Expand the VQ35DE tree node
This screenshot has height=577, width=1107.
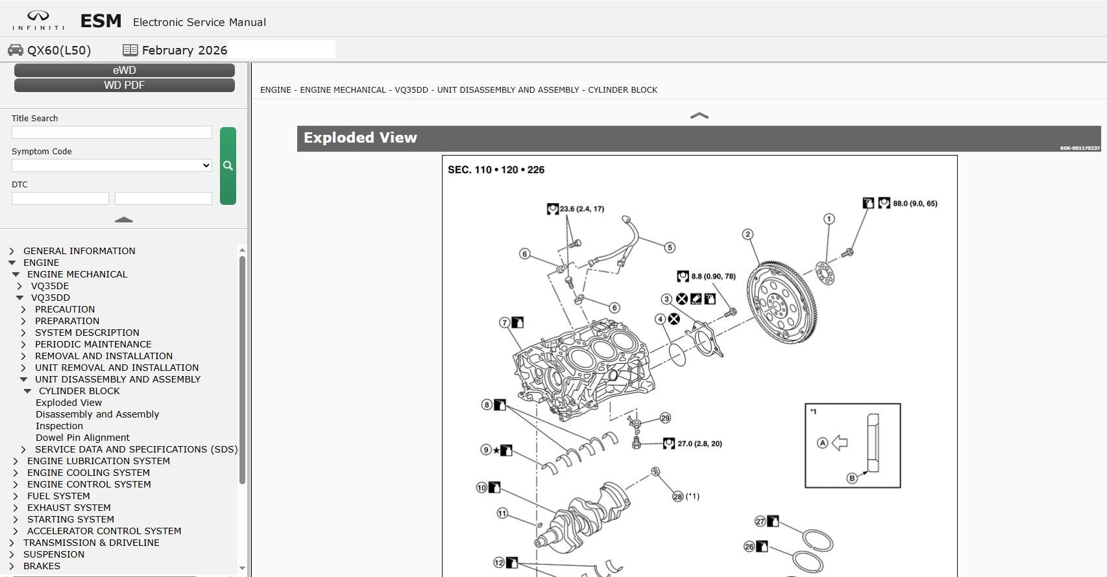pyautogui.click(x=19, y=286)
